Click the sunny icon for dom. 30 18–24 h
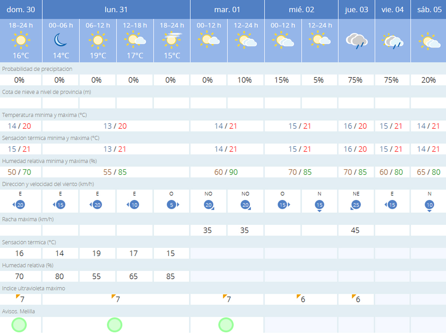The height and width of the screenshot is (335, 446). (x=21, y=40)
